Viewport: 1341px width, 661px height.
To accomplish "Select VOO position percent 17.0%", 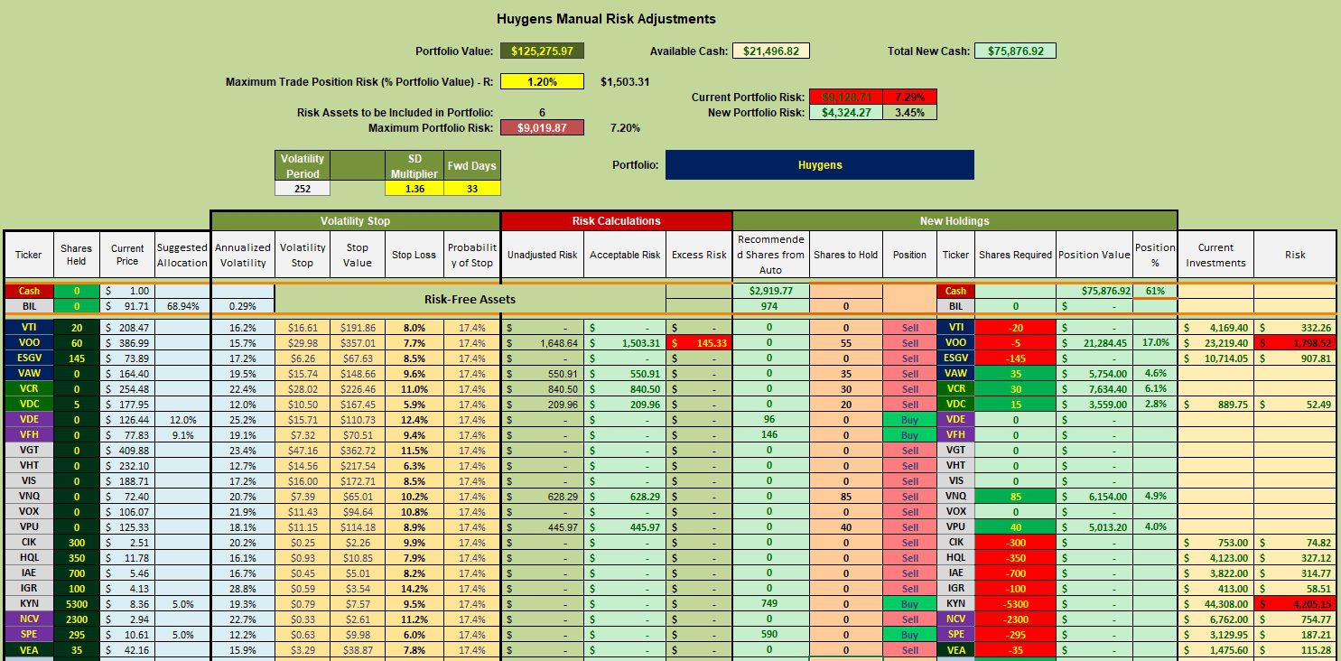I will [x=1155, y=343].
